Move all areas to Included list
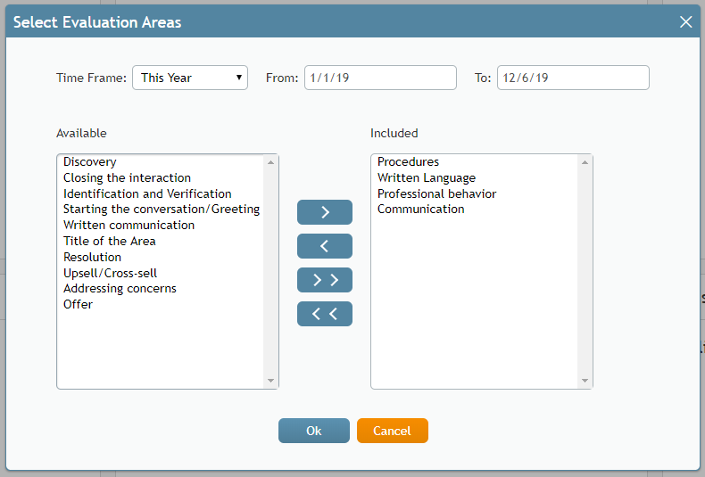Viewport: 705px width, 477px height. tap(325, 280)
